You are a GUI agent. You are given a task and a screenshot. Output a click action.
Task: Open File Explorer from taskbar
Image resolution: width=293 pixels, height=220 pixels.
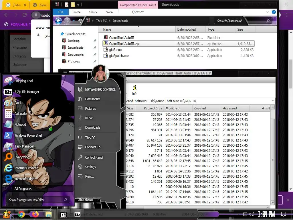click(48, 214)
